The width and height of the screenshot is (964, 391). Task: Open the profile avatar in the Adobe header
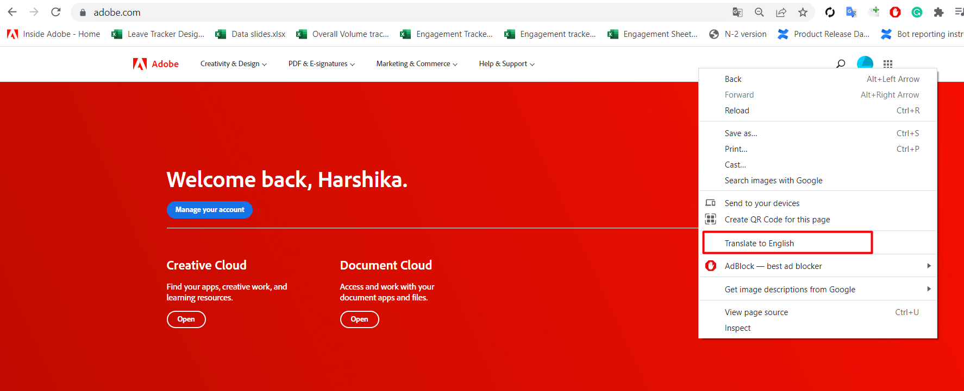point(865,63)
